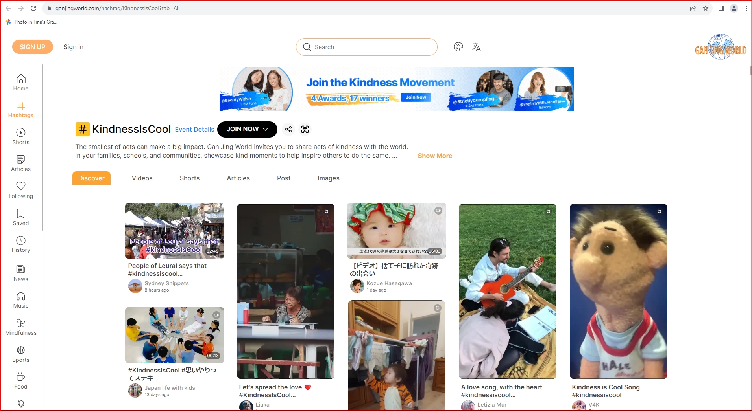Open Sports in the sidebar

(21, 354)
